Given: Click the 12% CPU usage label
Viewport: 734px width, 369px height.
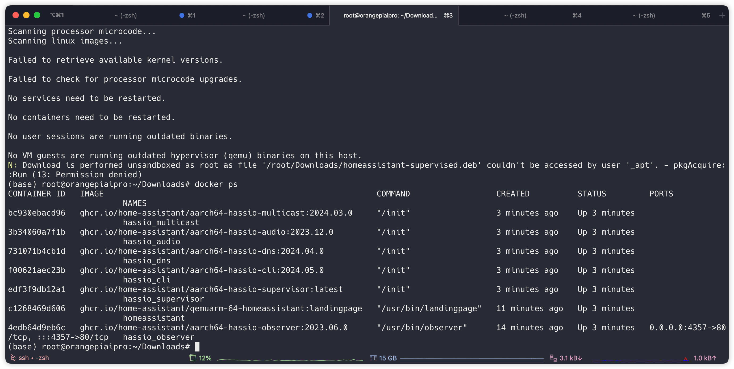Looking at the screenshot, I should point(205,358).
